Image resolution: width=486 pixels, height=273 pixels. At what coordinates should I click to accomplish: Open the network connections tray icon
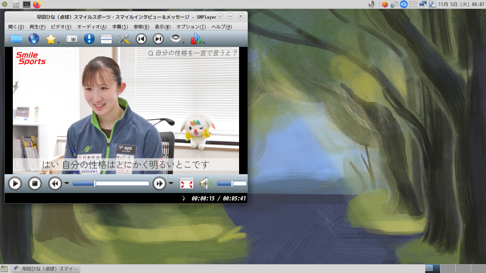tap(423, 4)
